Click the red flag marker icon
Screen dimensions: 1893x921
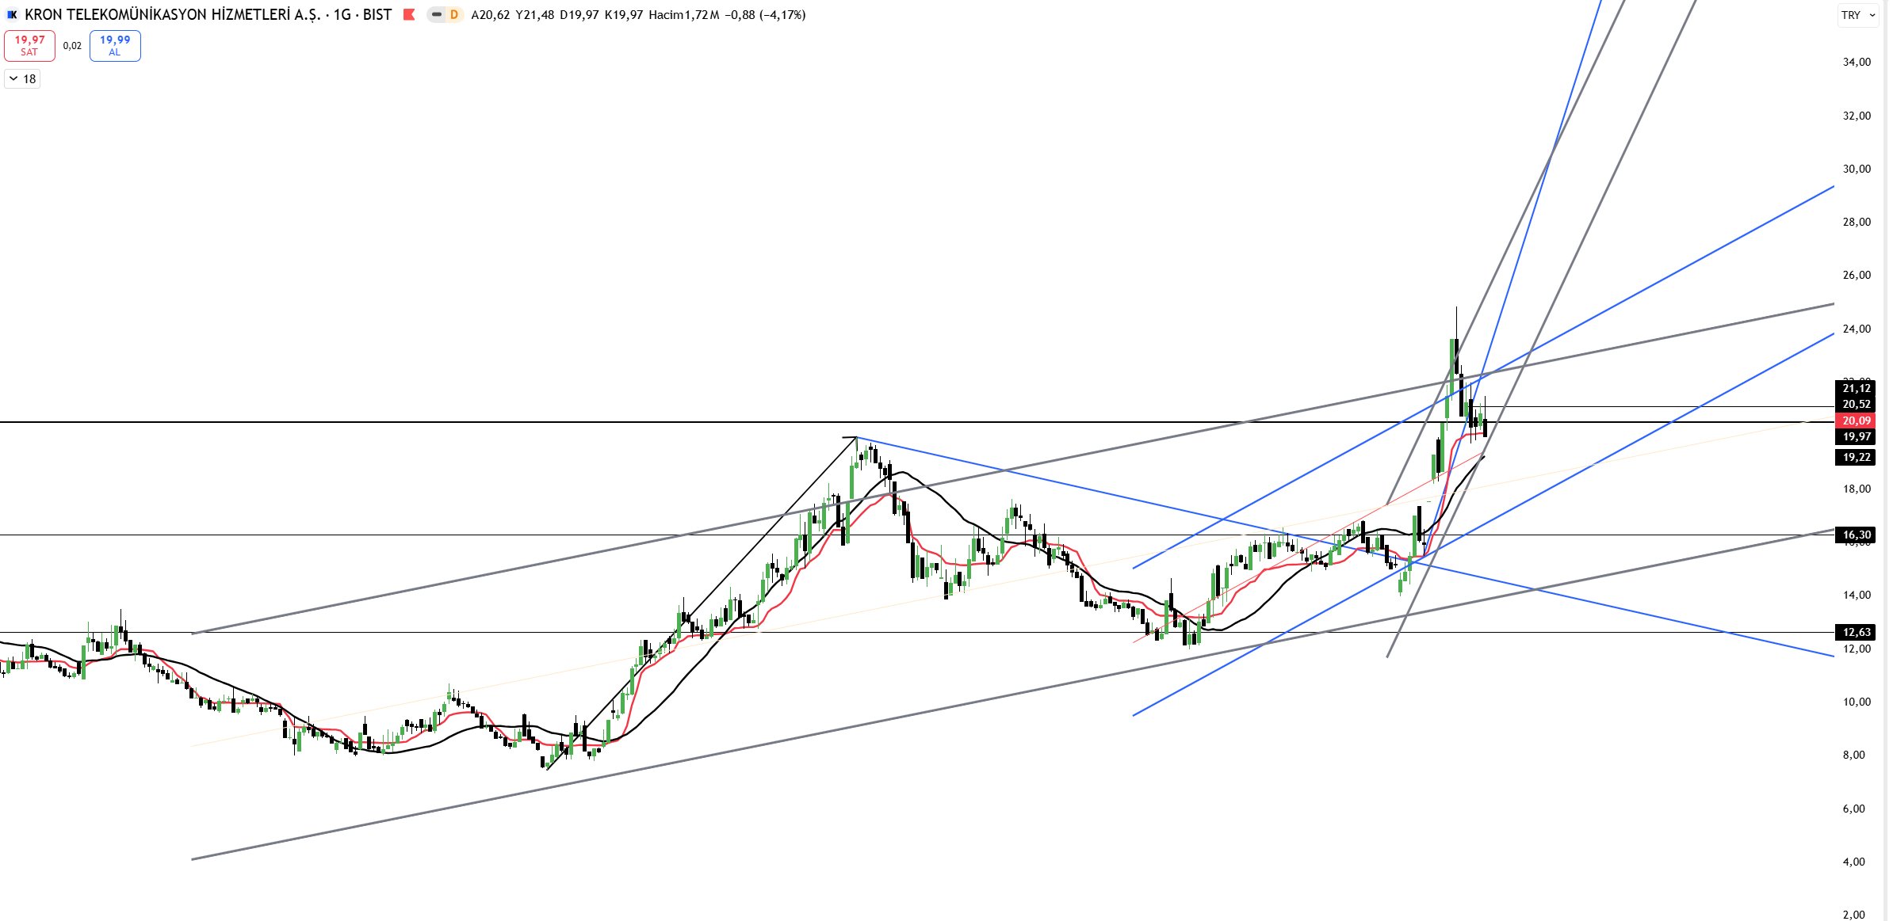click(x=409, y=15)
